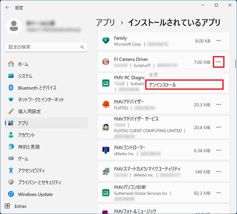Click the 時刻と言語 clock icon
237x214 pixels.
coord(11,147)
